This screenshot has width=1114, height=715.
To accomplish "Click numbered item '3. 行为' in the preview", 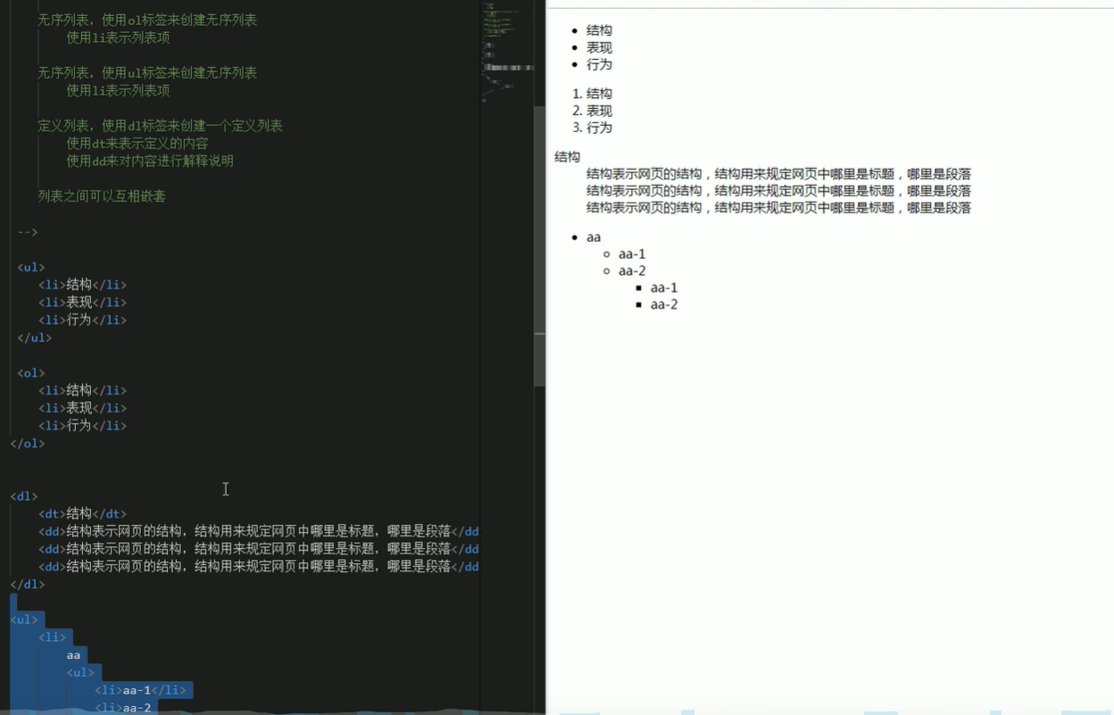I will (x=593, y=128).
